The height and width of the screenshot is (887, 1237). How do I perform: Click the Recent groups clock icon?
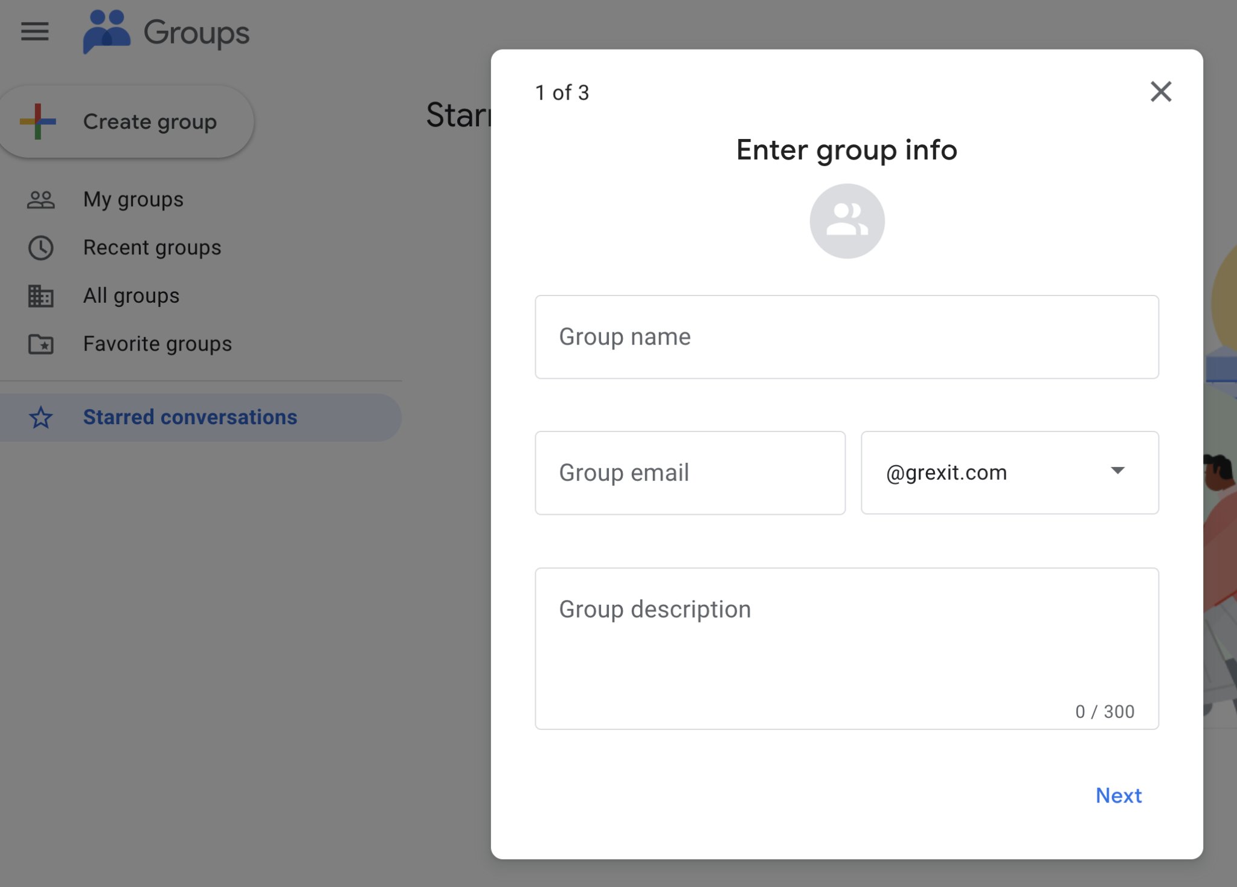click(40, 247)
